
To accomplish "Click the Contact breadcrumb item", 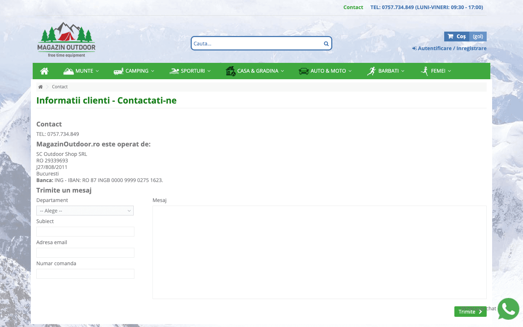I will [60, 87].
